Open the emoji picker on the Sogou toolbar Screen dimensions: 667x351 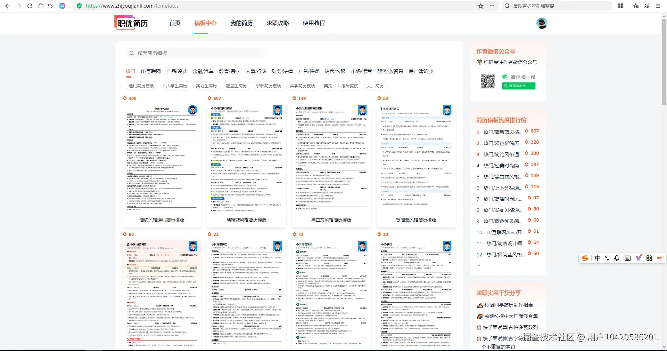click(639, 258)
